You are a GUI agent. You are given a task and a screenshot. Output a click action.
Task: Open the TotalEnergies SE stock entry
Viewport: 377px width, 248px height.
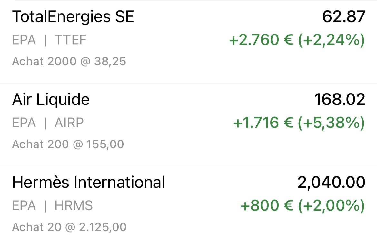pos(73,17)
